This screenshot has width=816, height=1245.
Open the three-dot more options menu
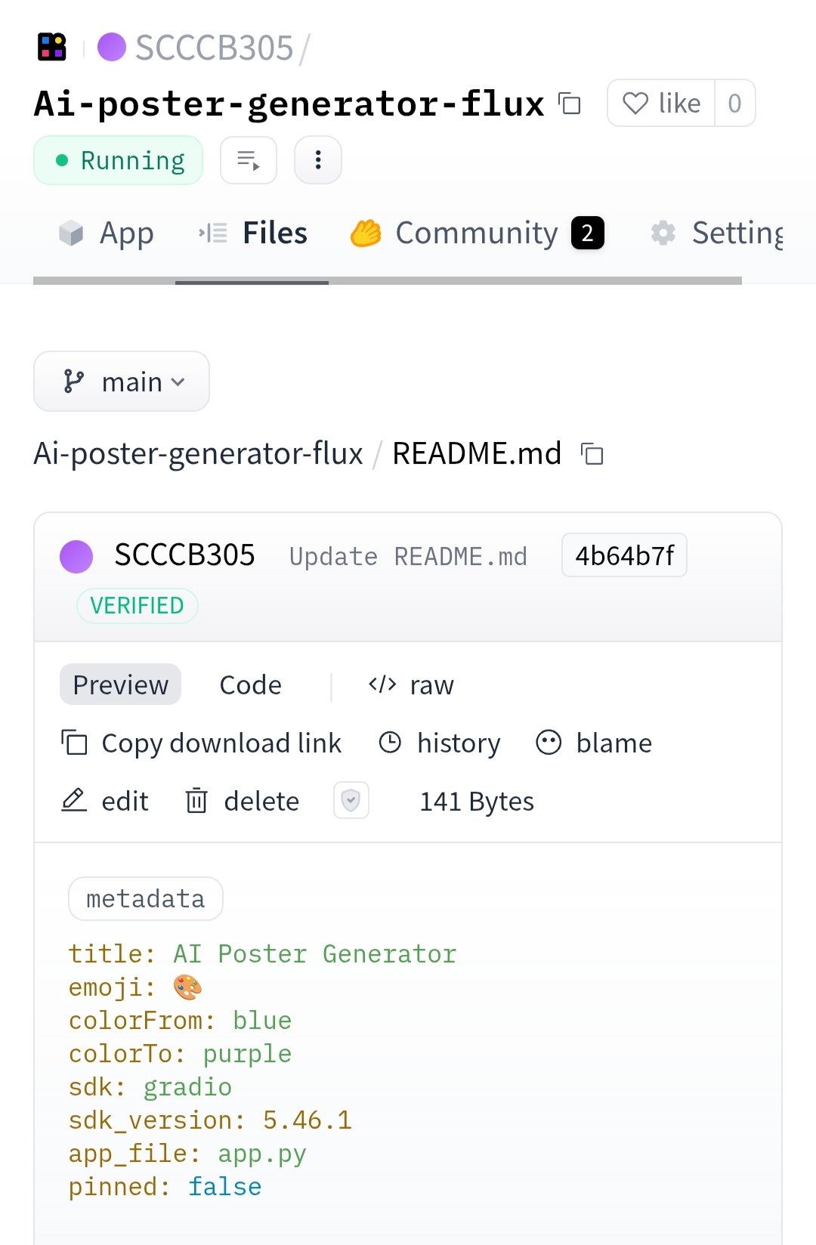point(318,160)
